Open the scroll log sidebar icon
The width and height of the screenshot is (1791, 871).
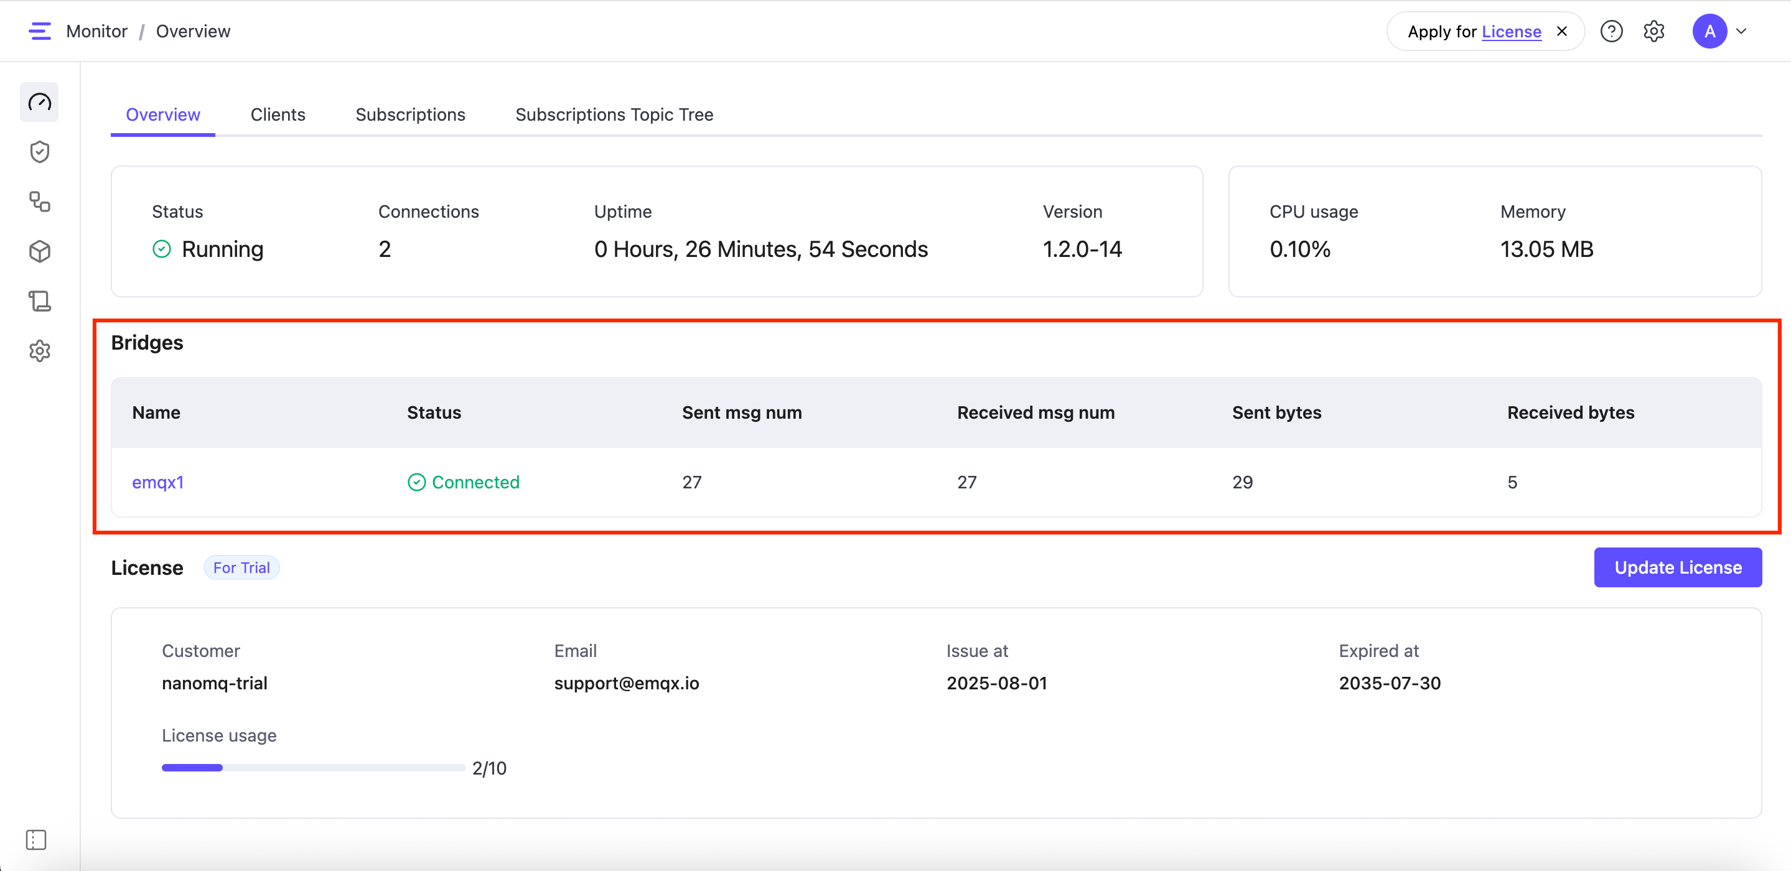(40, 301)
